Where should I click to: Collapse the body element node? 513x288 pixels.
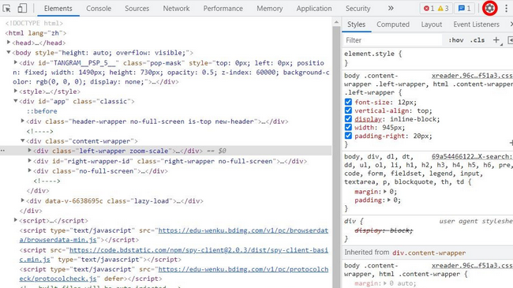(9, 52)
